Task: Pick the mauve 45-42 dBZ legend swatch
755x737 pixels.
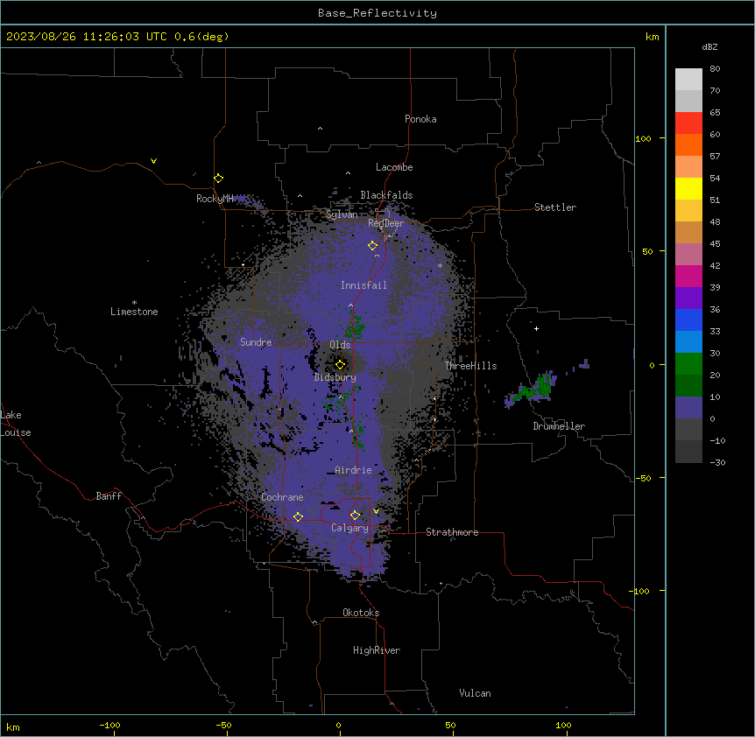Action: [688, 255]
